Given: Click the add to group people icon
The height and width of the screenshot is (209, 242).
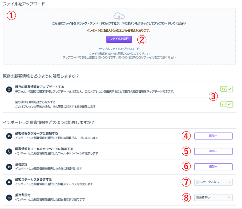Looking at the screenshot, I should 9,136.
